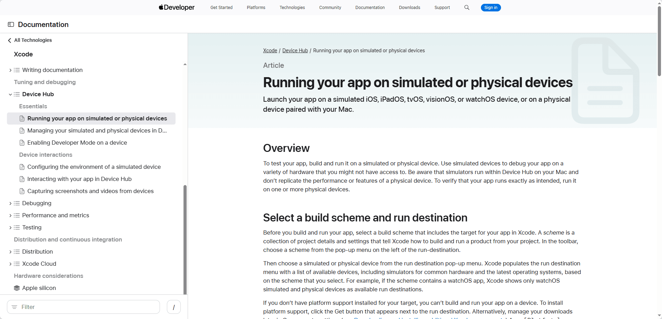This screenshot has height=319, width=662.
Task: Click the sidebar navigation scrollbar thumb
Action: pos(185,239)
